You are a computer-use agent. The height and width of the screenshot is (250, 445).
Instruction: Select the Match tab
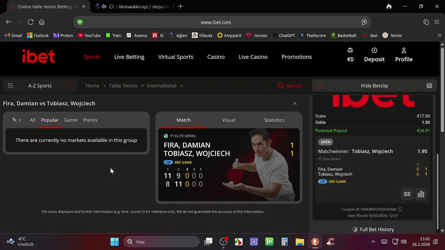pyautogui.click(x=184, y=120)
